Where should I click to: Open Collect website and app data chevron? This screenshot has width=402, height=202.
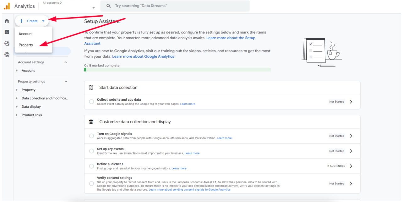351,102
